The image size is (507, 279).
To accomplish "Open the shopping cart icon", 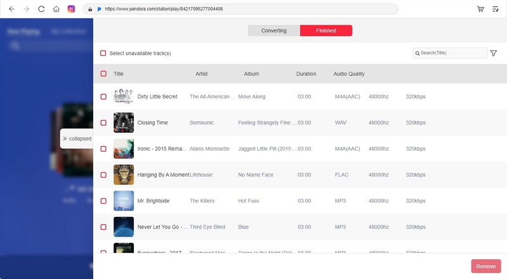I will [x=480, y=9].
